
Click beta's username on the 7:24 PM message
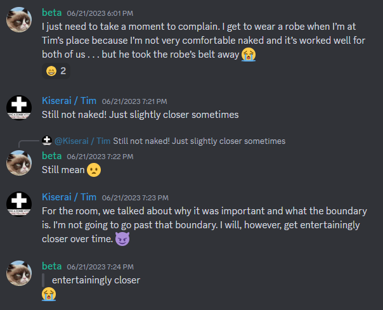coord(52,266)
